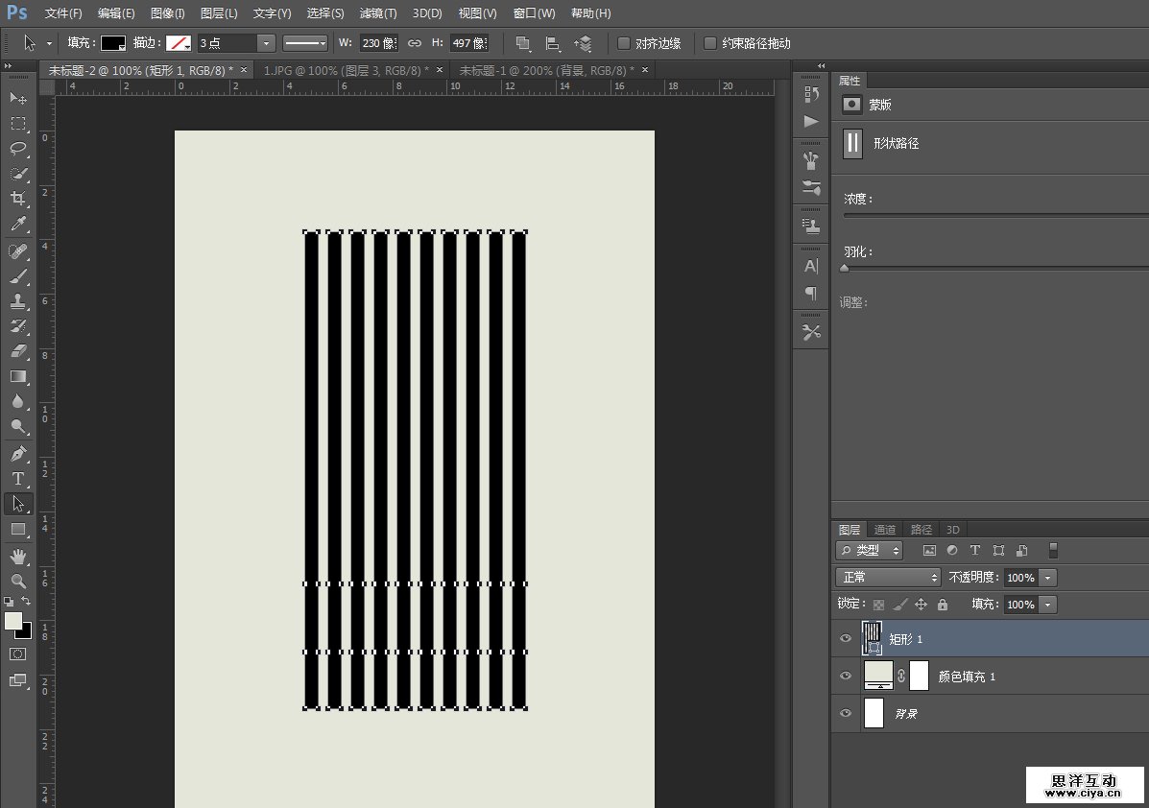Click the black fill color swatch
This screenshot has height=808, width=1149.
click(112, 43)
